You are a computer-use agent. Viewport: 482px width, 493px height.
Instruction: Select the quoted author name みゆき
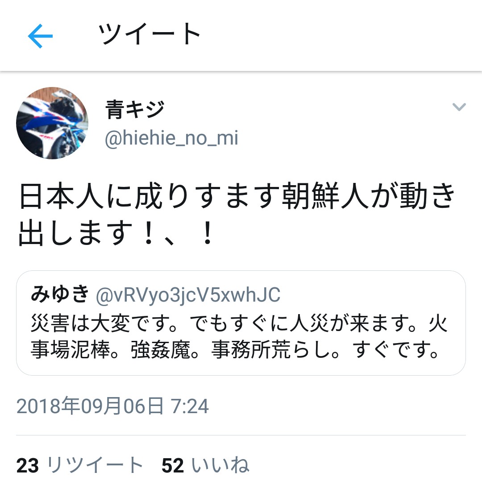click(60, 294)
